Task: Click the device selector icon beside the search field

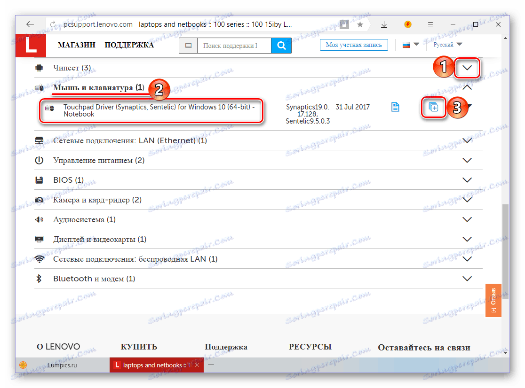Action: pyautogui.click(x=189, y=46)
